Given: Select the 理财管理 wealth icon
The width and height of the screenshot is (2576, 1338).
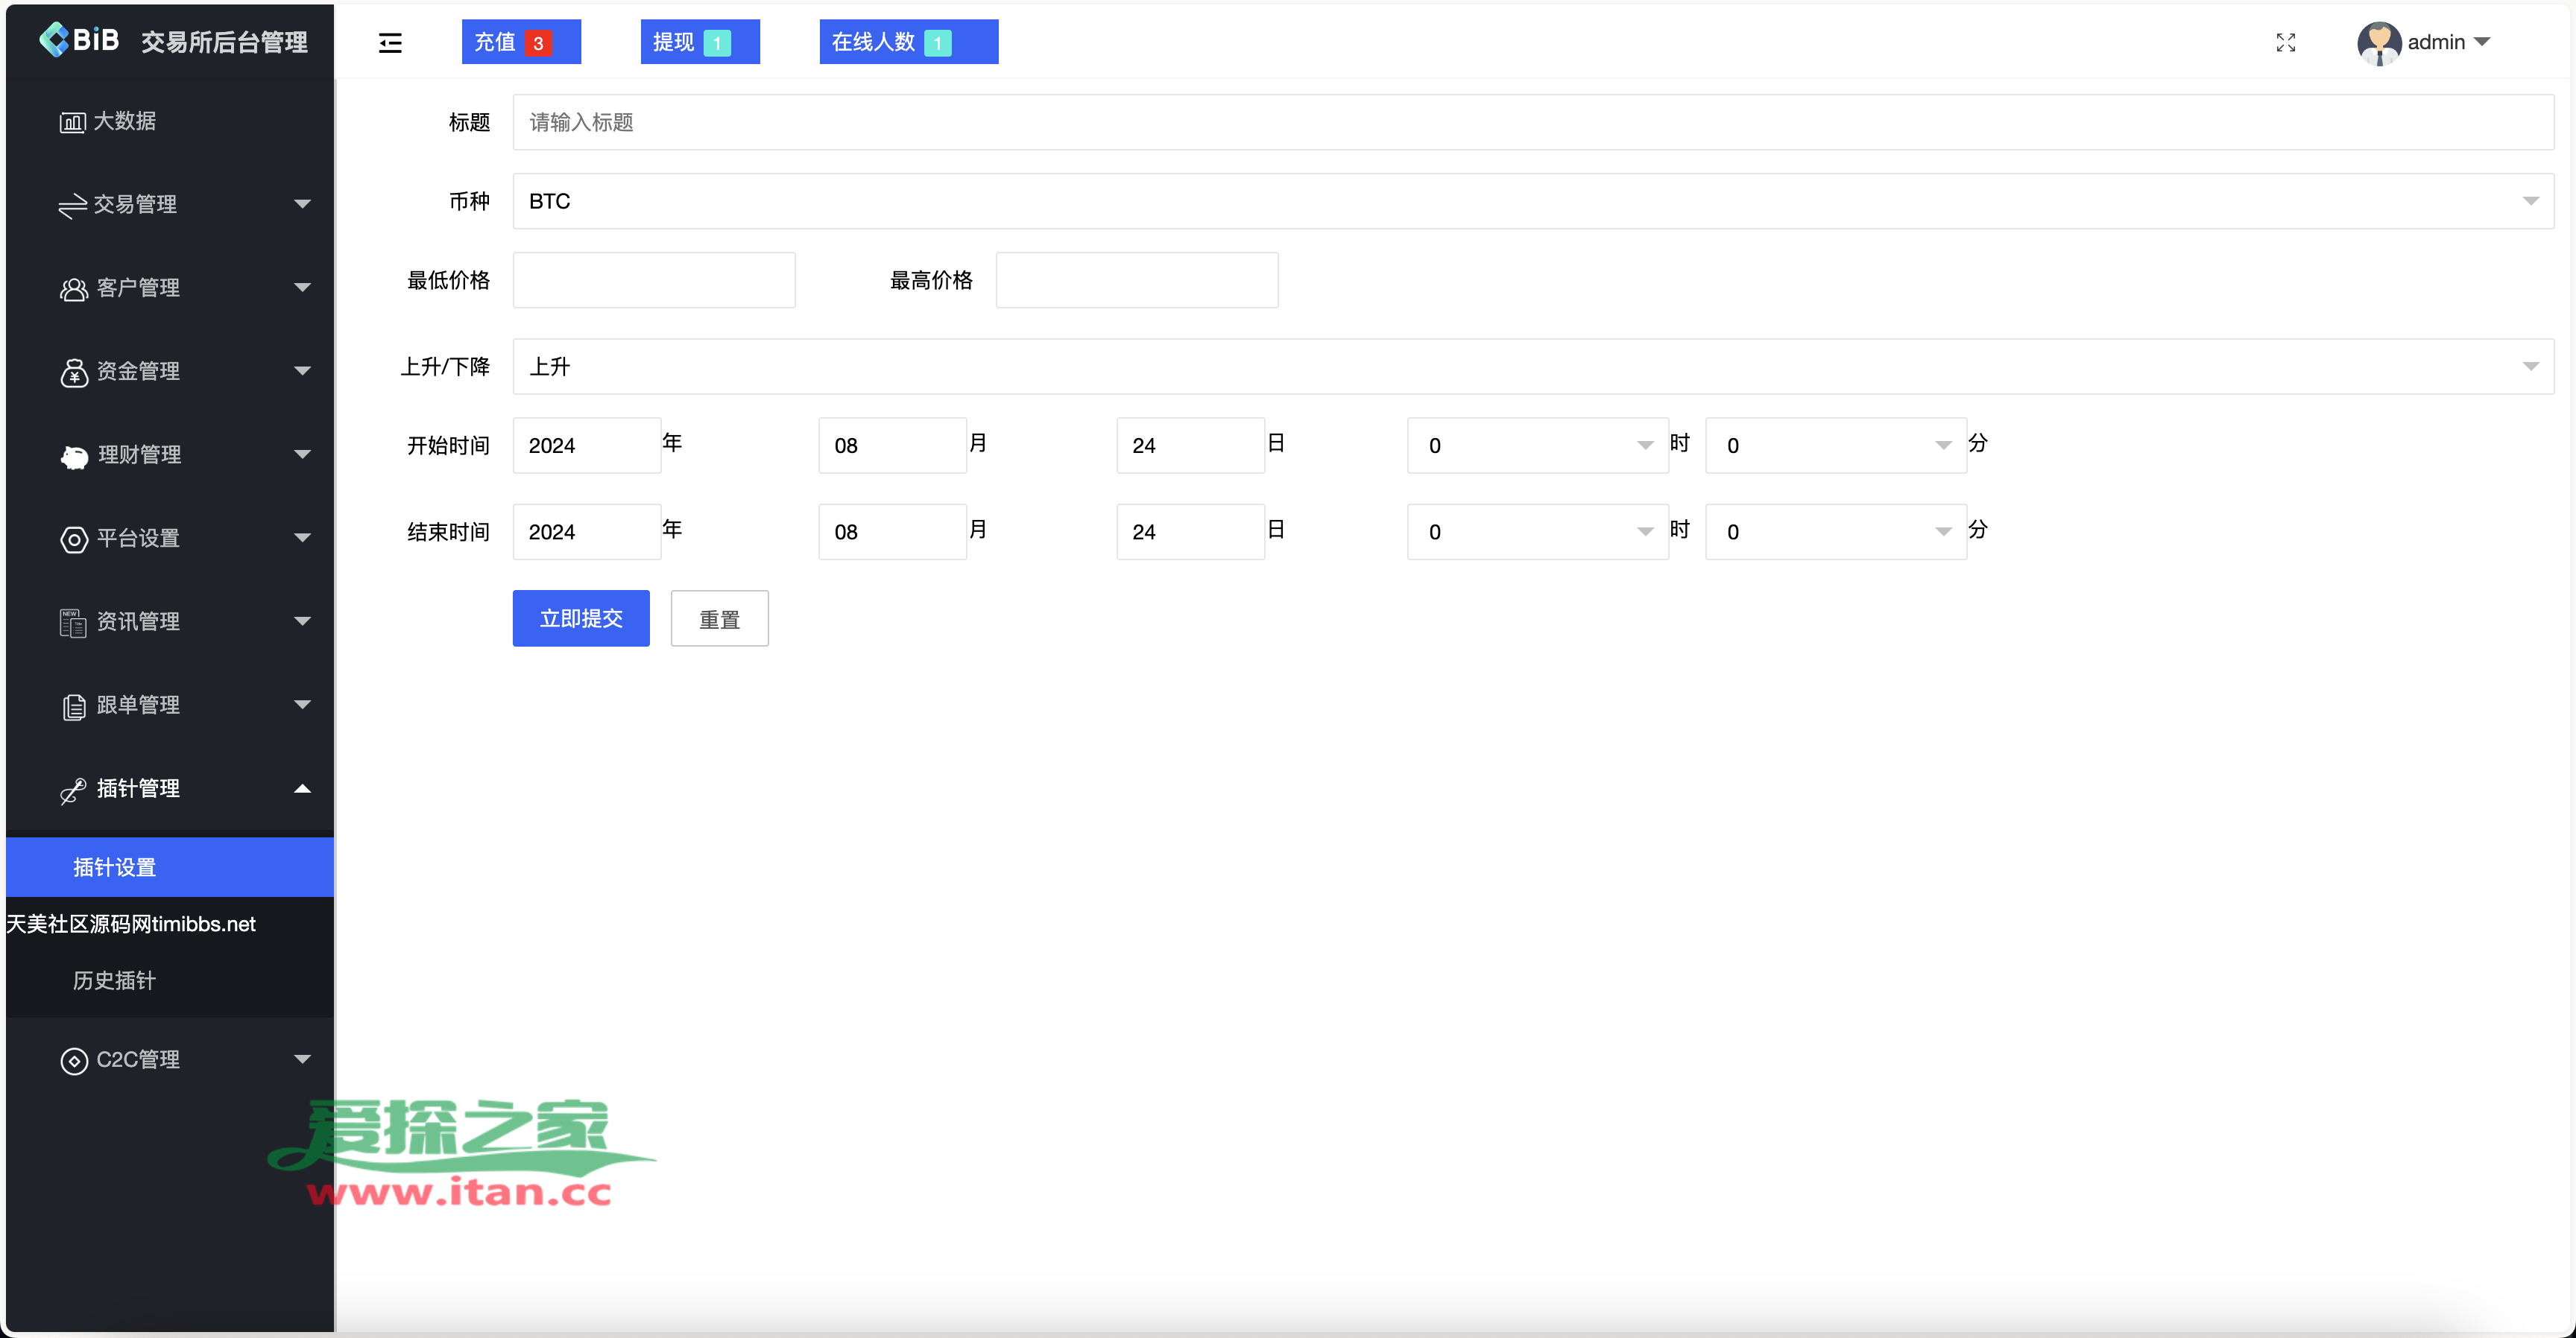Looking at the screenshot, I should [73, 454].
